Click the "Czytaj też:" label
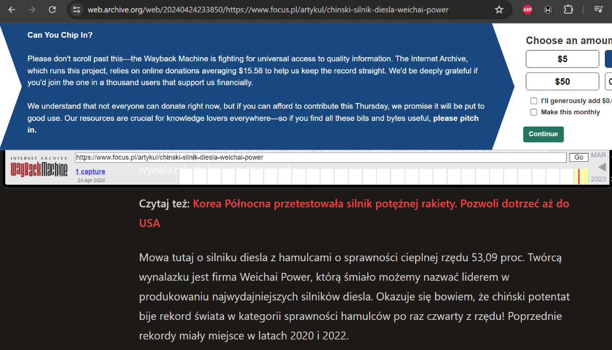Viewport: 612px width, 350px height. click(164, 204)
